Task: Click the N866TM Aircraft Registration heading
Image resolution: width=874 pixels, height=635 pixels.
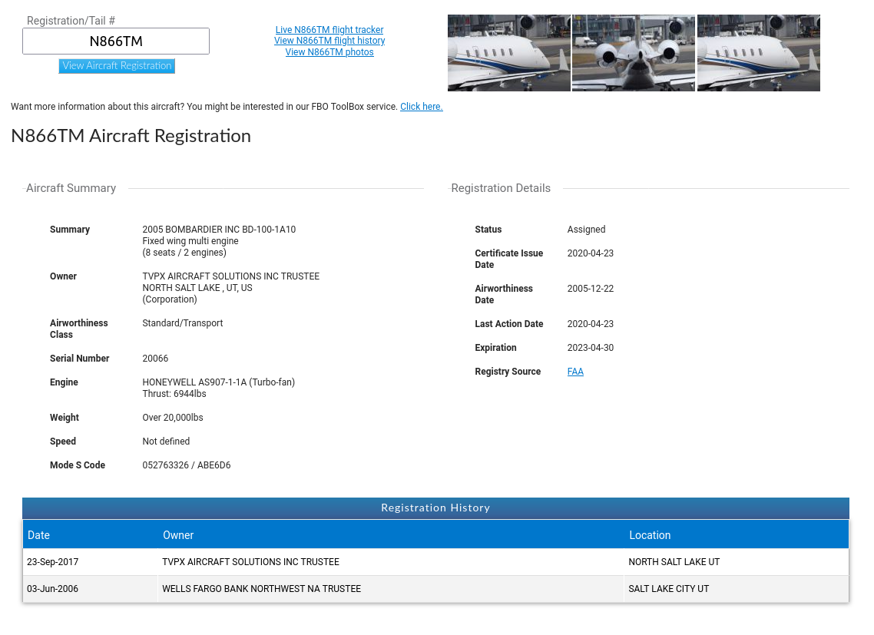Action: pyautogui.click(x=131, y=136)
